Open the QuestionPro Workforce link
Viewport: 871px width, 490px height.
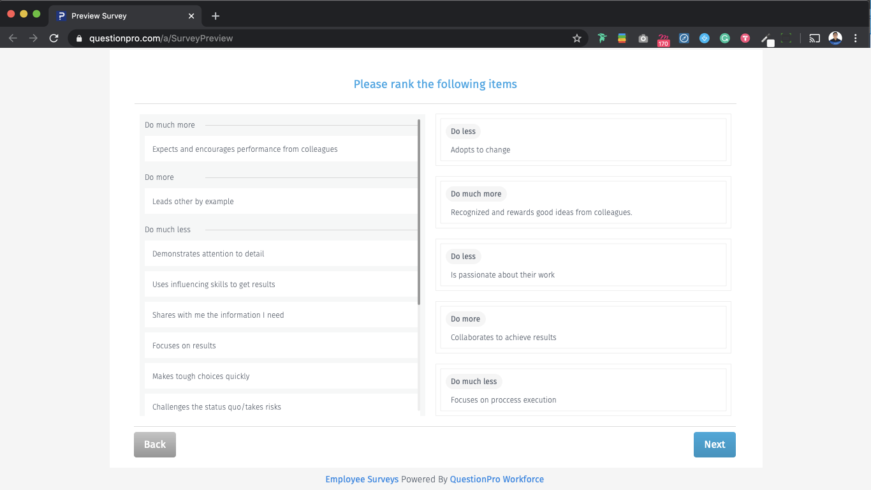497,479
